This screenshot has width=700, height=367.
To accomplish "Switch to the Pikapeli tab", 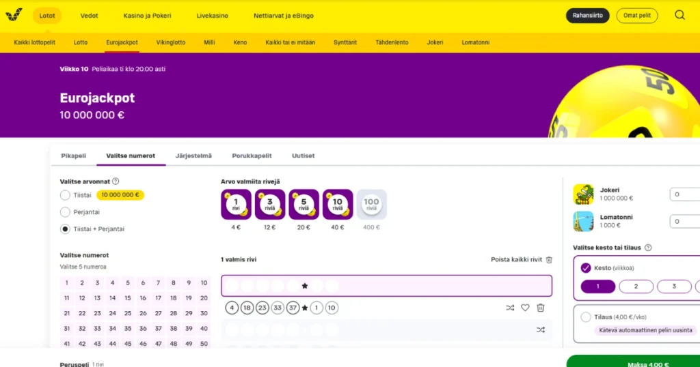I will coord(74,156).
